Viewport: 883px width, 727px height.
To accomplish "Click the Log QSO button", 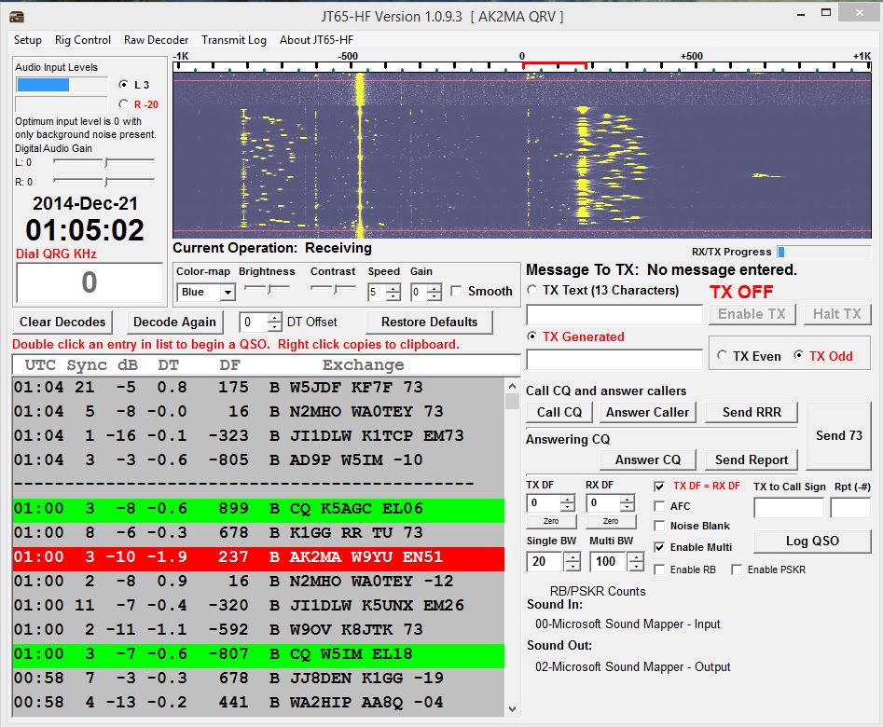I will (x=812, y=542).
